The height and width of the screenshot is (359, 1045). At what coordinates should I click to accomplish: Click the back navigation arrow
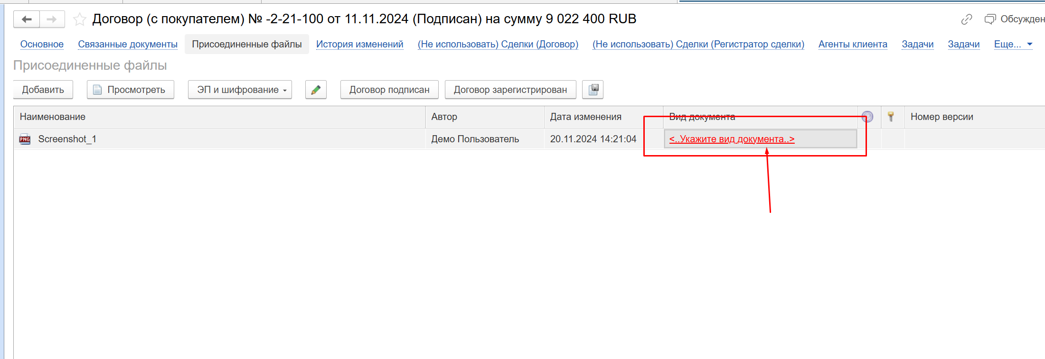[27, 19]
